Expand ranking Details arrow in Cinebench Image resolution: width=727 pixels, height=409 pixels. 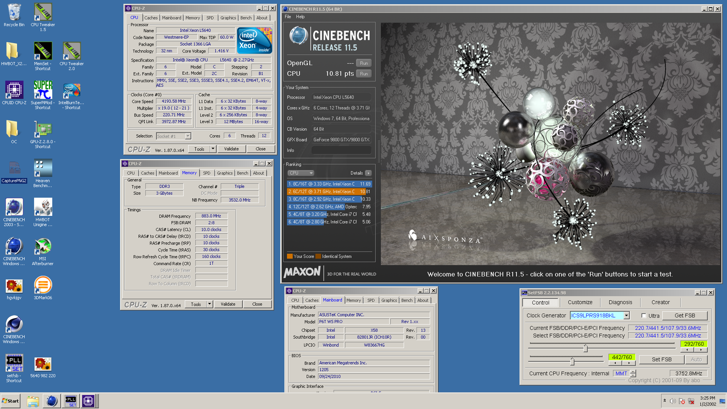coord(368,173)
